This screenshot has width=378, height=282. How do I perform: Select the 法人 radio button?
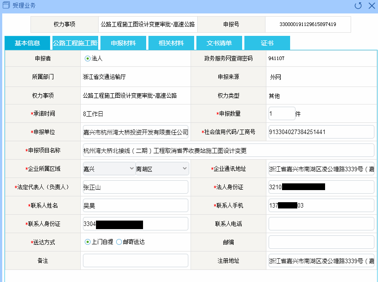tap(87, 58)
